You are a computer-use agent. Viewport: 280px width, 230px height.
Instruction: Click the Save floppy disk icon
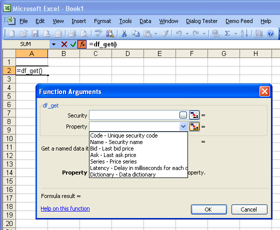tap(35, 33)
